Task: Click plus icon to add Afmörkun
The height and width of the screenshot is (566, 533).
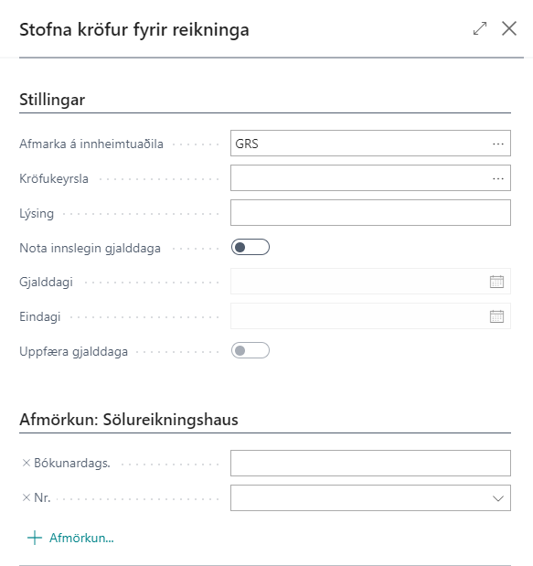Action: click(x=35, y=538)
